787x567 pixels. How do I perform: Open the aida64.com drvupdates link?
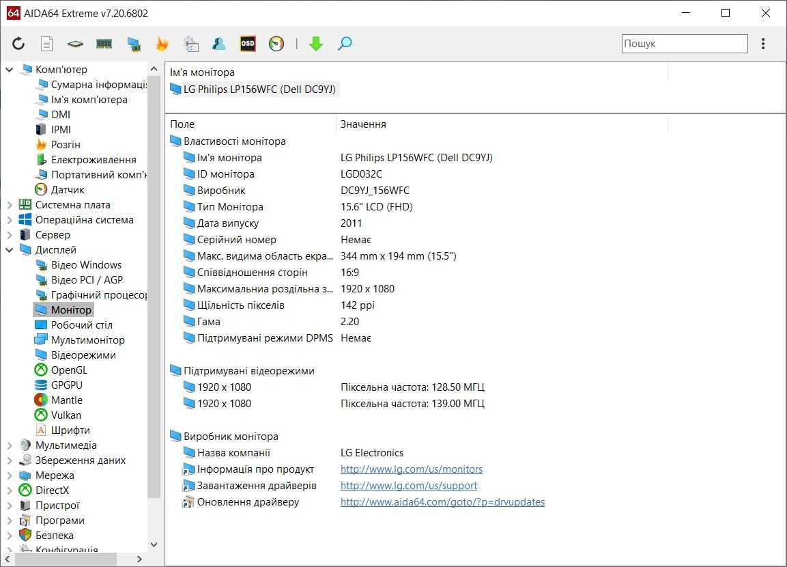click(x=442, y=502)
